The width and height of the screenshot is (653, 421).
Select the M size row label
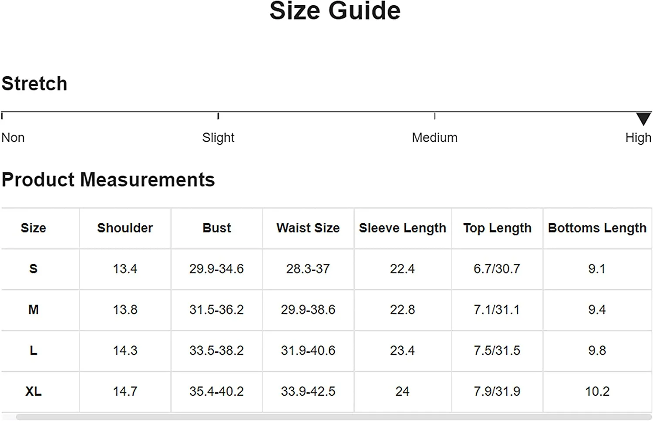[34, 310]
